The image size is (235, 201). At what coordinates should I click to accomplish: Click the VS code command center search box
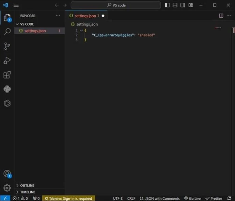116,5
